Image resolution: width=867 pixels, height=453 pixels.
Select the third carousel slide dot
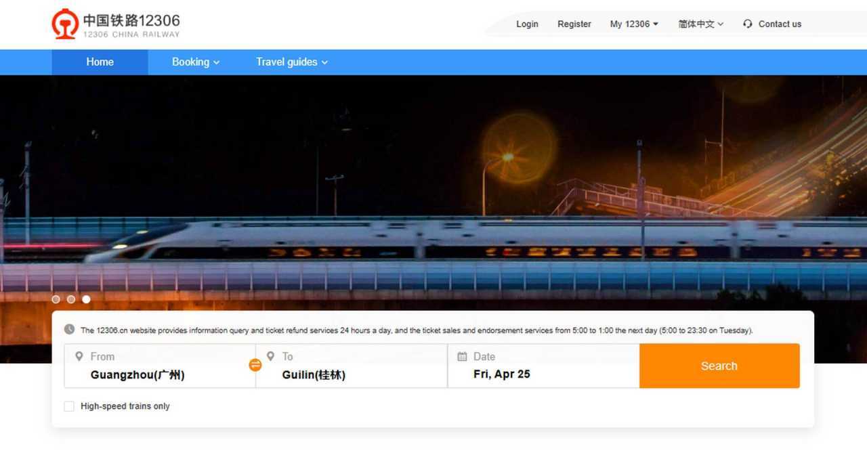click(x=86, y=299)
